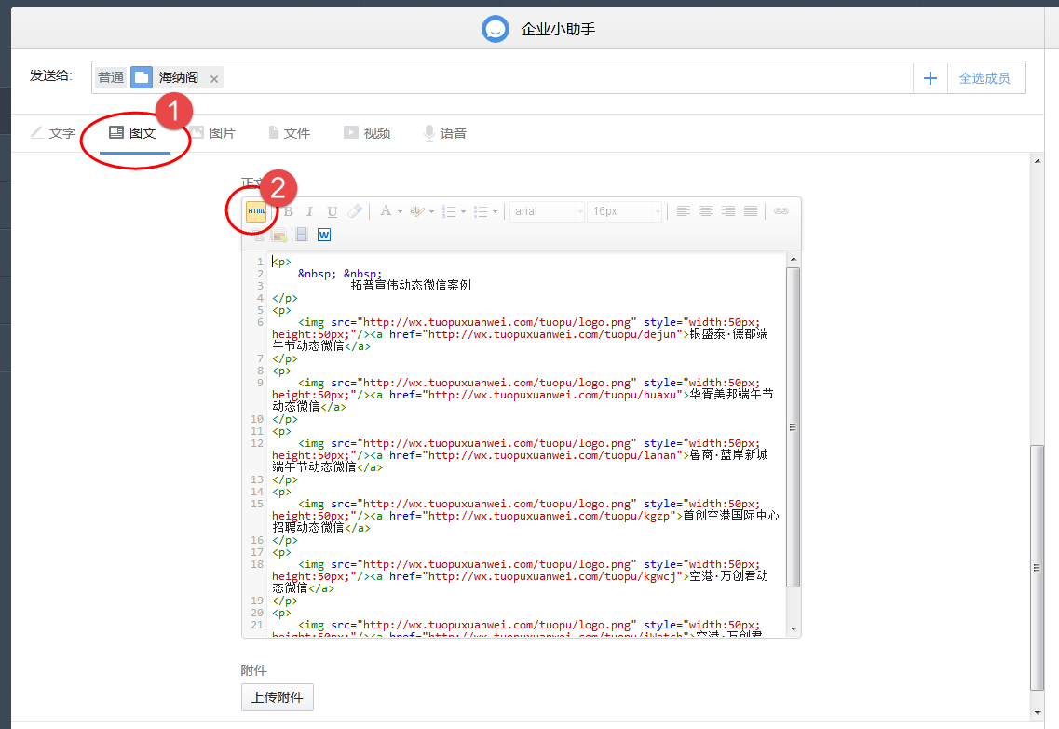Image resolution: width=1059 pixels, height=729 pixels.
Task: Open the arial font family dropdown
Action: coord(547,211)
